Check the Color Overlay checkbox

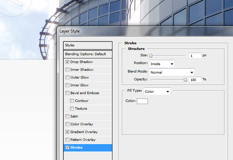[67, 124]
